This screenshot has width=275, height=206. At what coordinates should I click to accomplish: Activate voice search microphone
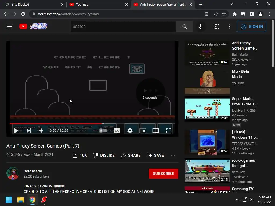tap(200, 27)
